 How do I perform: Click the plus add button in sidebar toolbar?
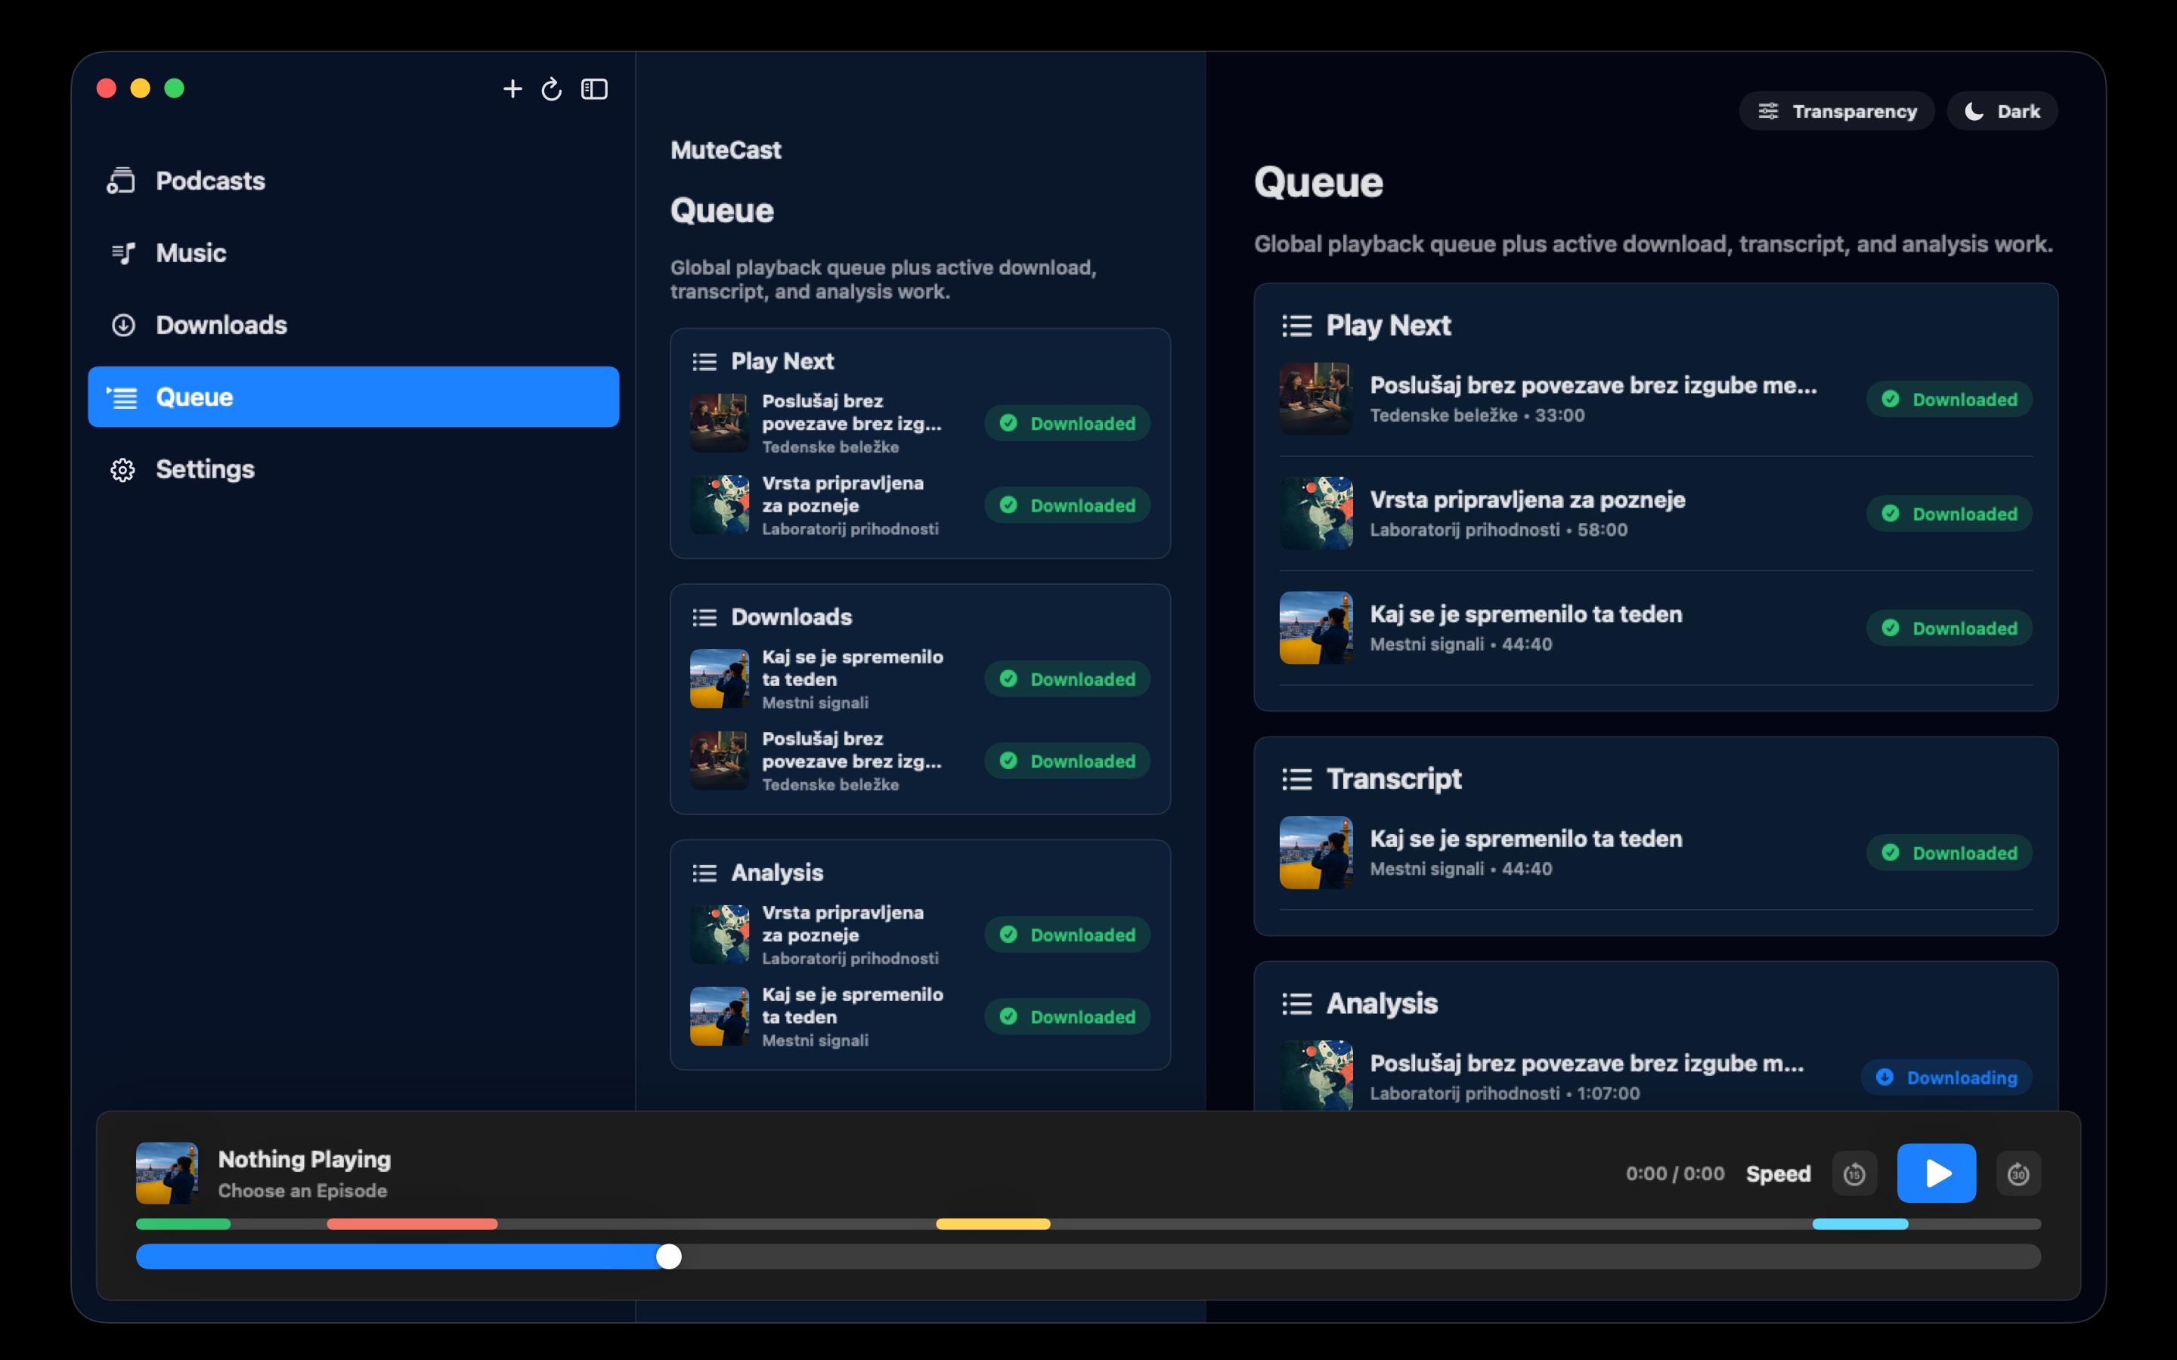point(512,88)
